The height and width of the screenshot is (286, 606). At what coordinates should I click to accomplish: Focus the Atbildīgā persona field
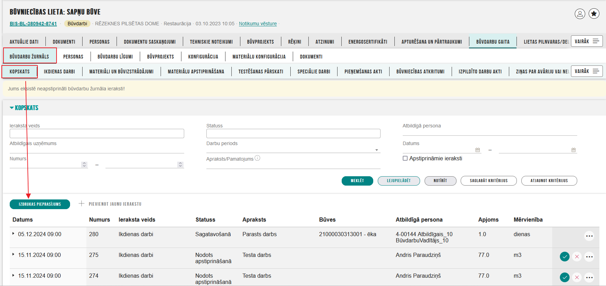coord(490,132)
